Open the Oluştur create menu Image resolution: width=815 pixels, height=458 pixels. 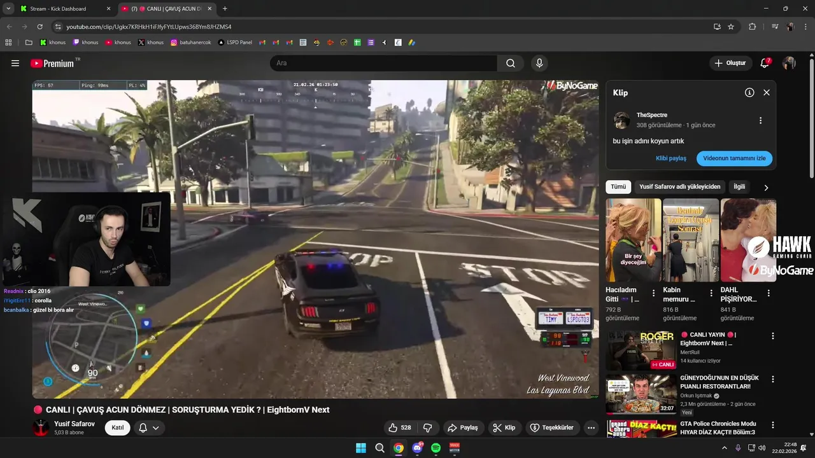point(730,63)
